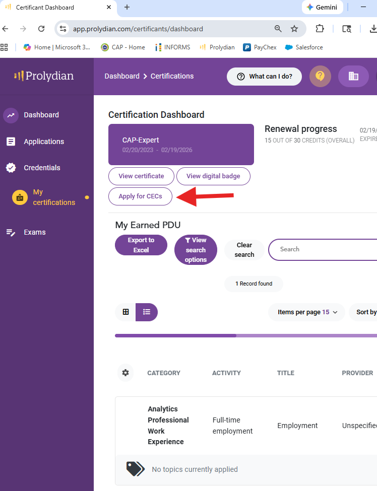Click Apply for CECs button

[x=140, y=196]
